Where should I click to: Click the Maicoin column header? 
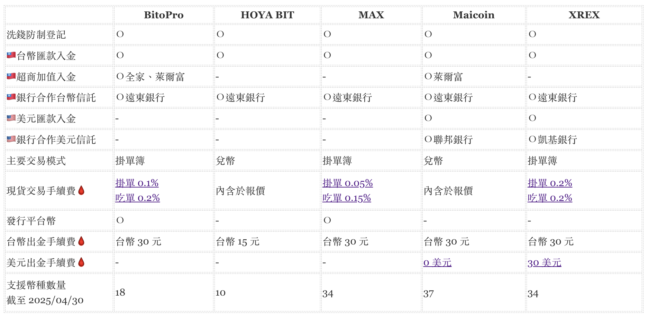[x=474, y=15]
